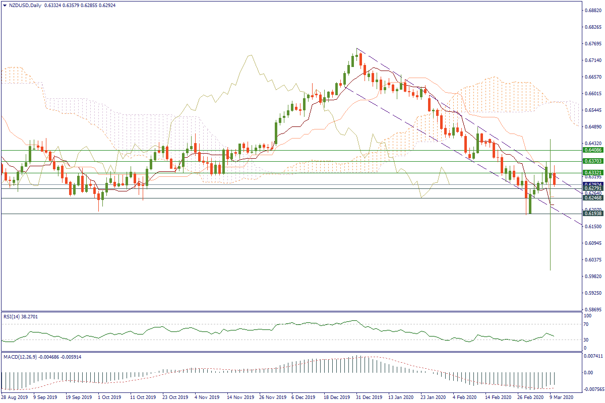Click the MACD(12,26,9) indicator label

[23, 357]
